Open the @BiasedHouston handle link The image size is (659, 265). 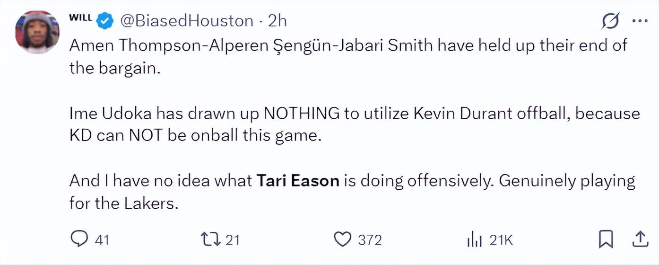187,21
